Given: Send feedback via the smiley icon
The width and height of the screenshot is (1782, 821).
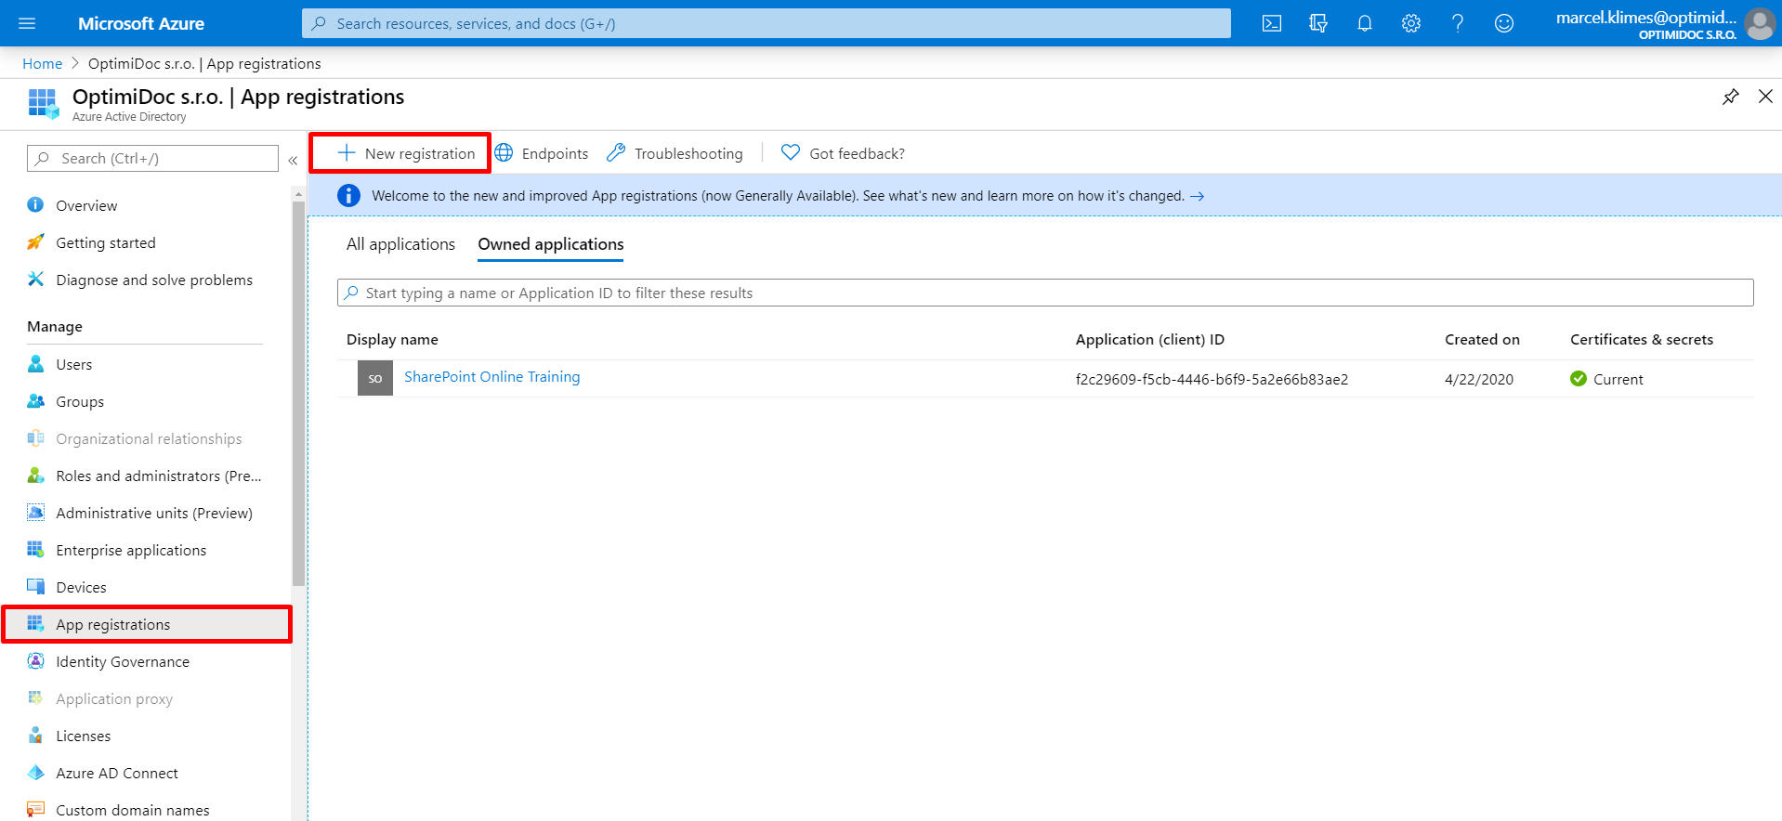Looking at the screenshot, I should [1504, 23].
